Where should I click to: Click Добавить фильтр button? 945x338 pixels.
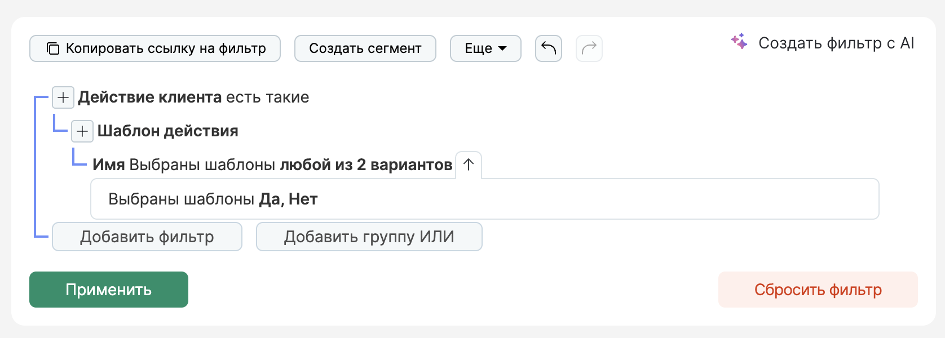(147, 237)
